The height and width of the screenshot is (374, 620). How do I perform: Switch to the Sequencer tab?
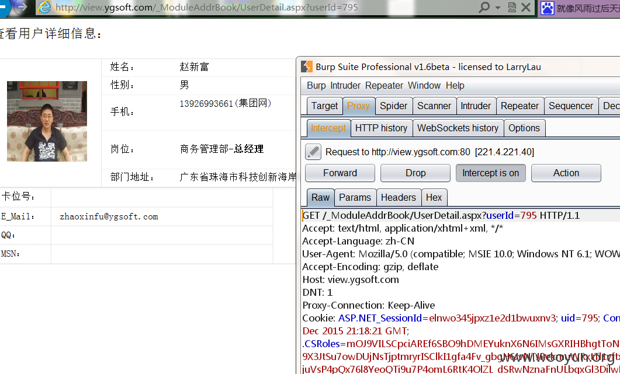571,106
